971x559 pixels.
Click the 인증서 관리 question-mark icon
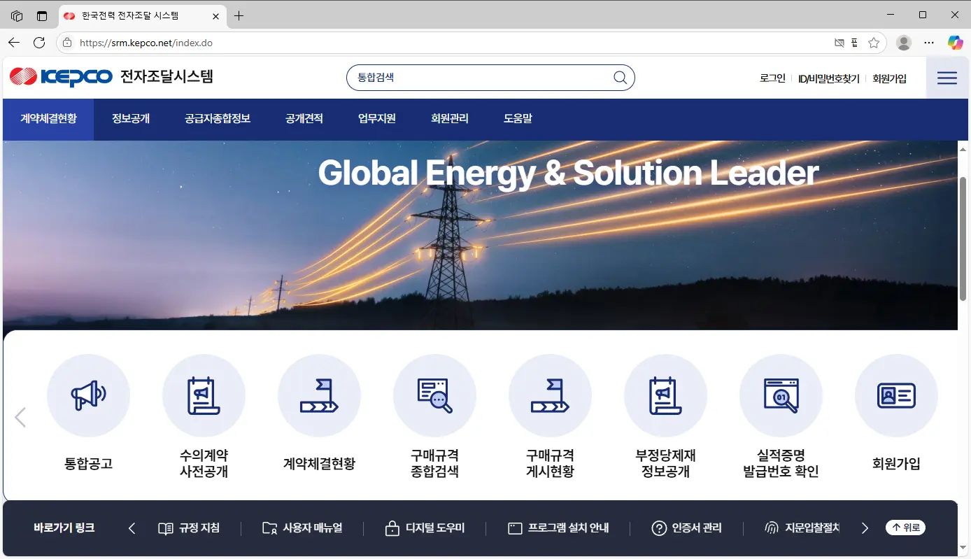tap(659, 528)
